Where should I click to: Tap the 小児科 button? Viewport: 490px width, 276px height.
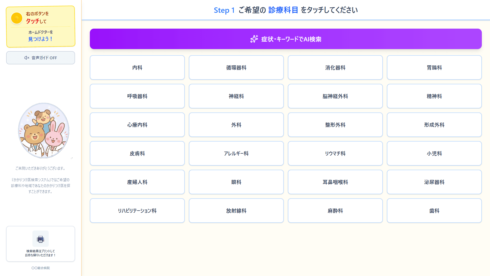(434, 153)
